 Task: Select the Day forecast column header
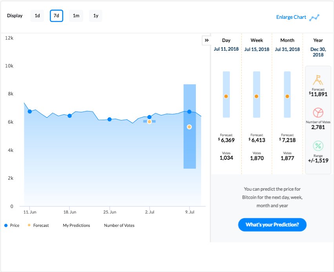pos(226,40)
